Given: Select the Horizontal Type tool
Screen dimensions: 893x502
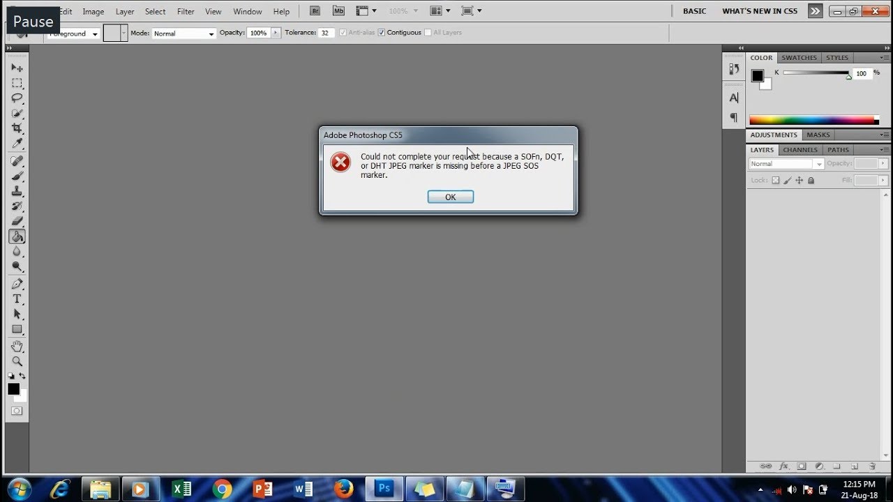Looking at the screenshot, I should point(17,299).
